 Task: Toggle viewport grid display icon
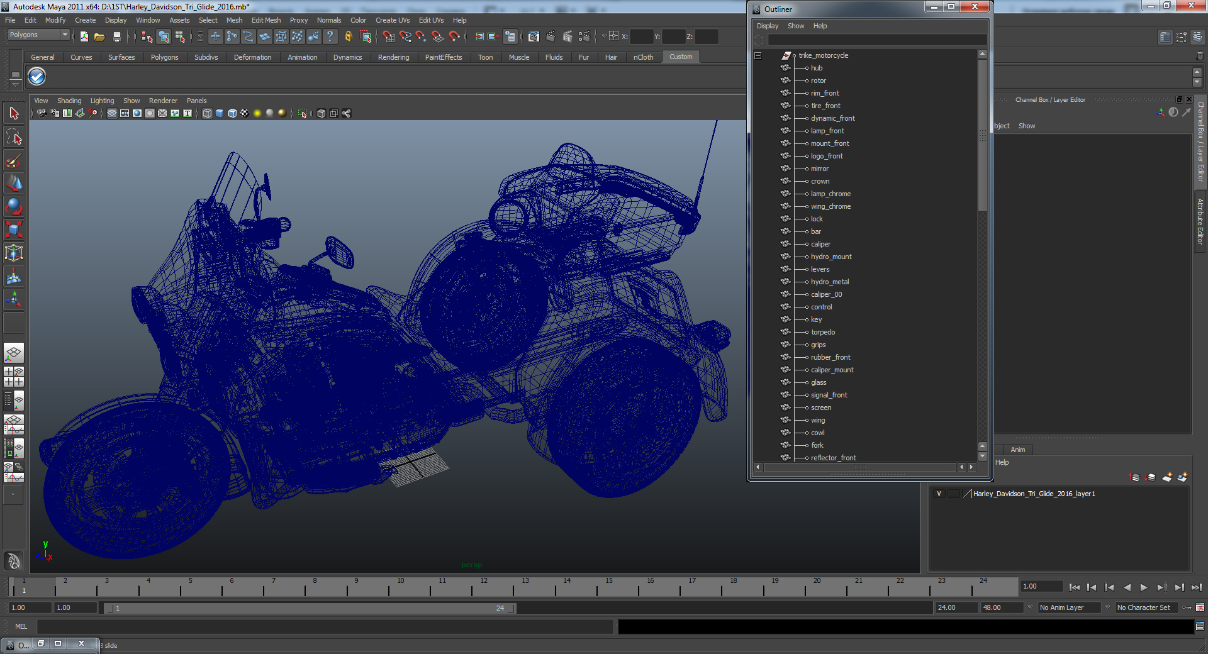[x=112, y=113]
